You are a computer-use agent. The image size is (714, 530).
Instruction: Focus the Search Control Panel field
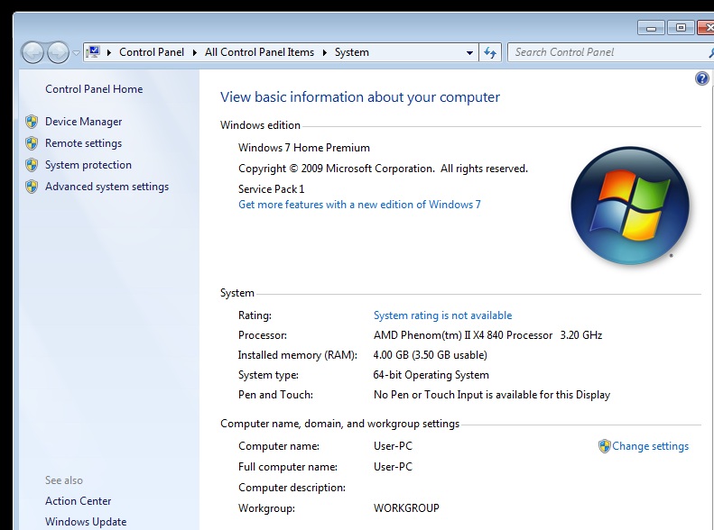tap(609, 52)
